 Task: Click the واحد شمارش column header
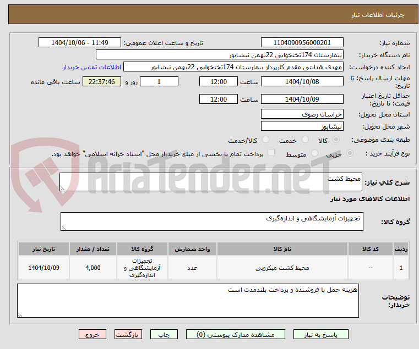click(x=192, y=249)
